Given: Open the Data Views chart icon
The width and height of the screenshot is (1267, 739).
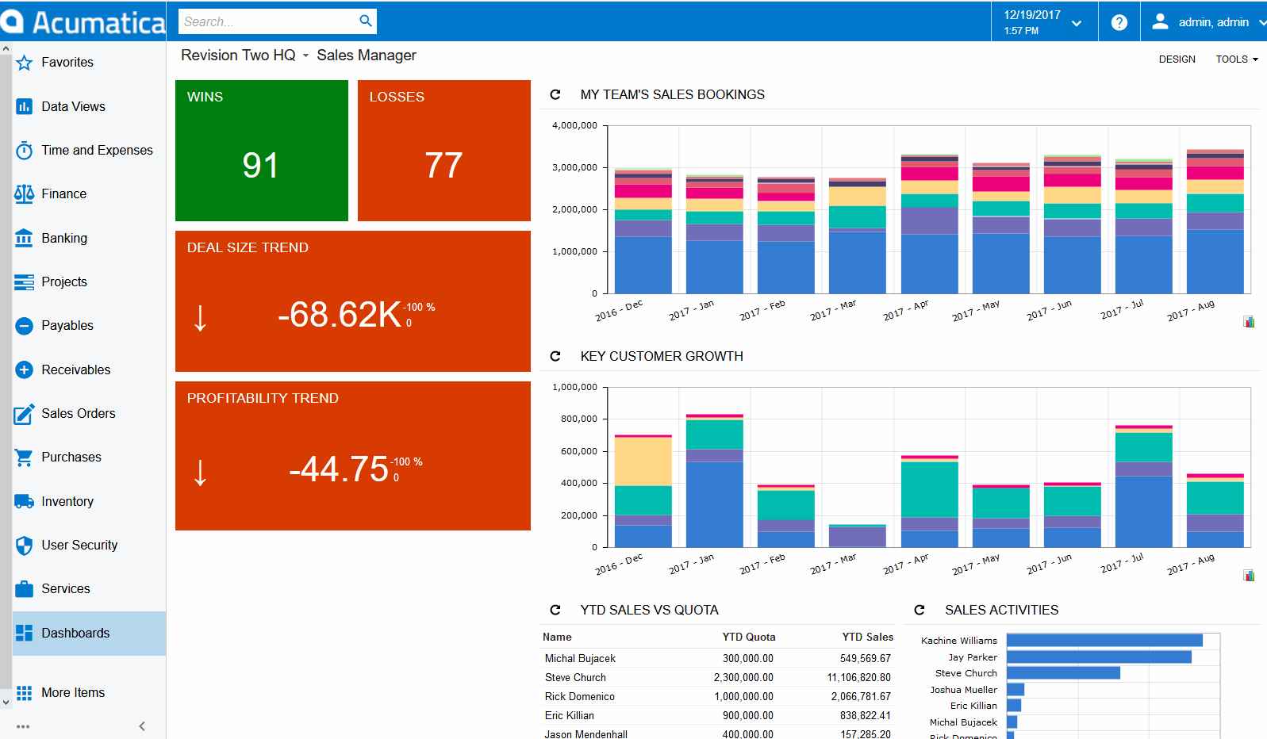Looking at the screenshot, I should (25, 106).
